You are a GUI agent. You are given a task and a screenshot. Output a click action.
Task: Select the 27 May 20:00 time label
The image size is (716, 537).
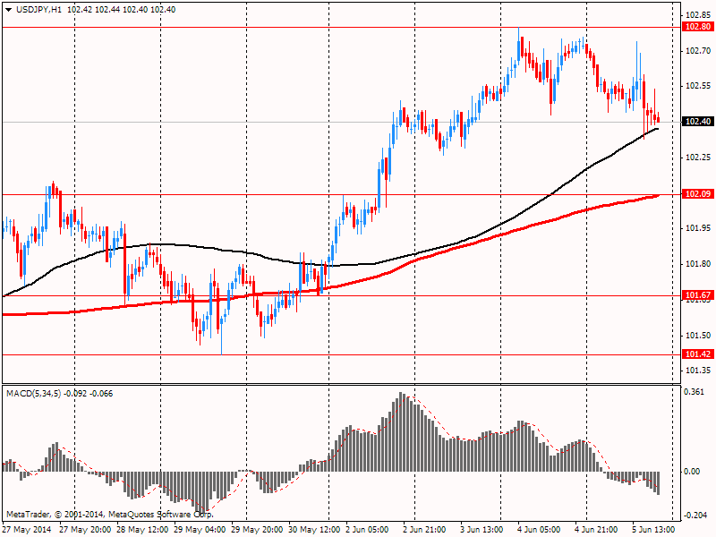click(x=85, y=530)
